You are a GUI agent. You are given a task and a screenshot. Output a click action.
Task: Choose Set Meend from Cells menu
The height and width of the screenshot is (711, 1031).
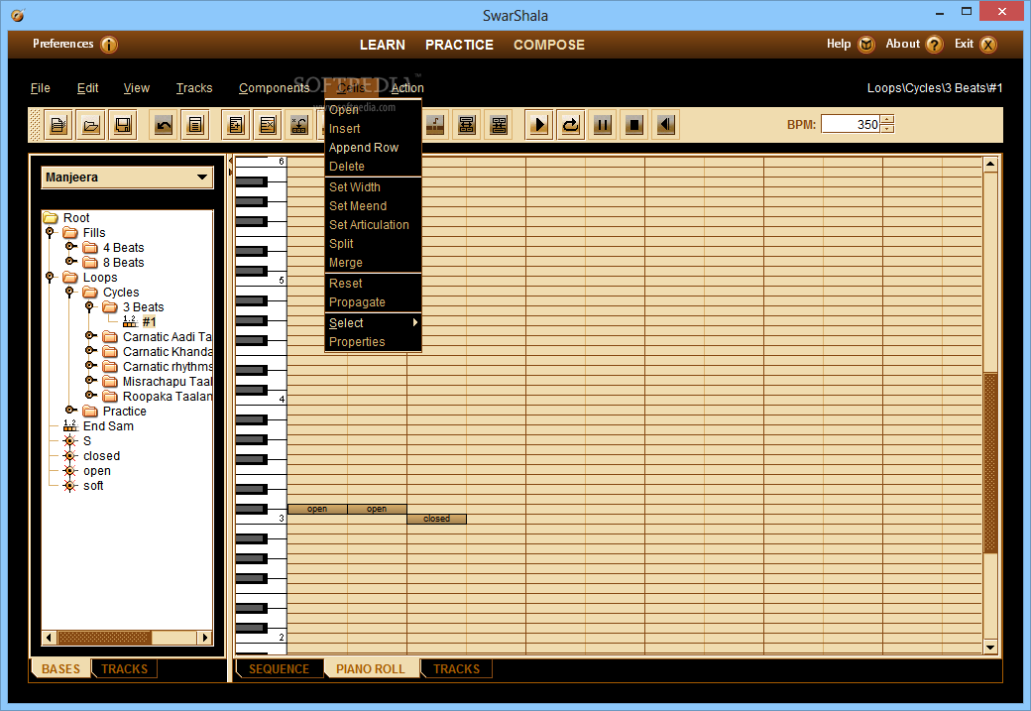[373, 206]
